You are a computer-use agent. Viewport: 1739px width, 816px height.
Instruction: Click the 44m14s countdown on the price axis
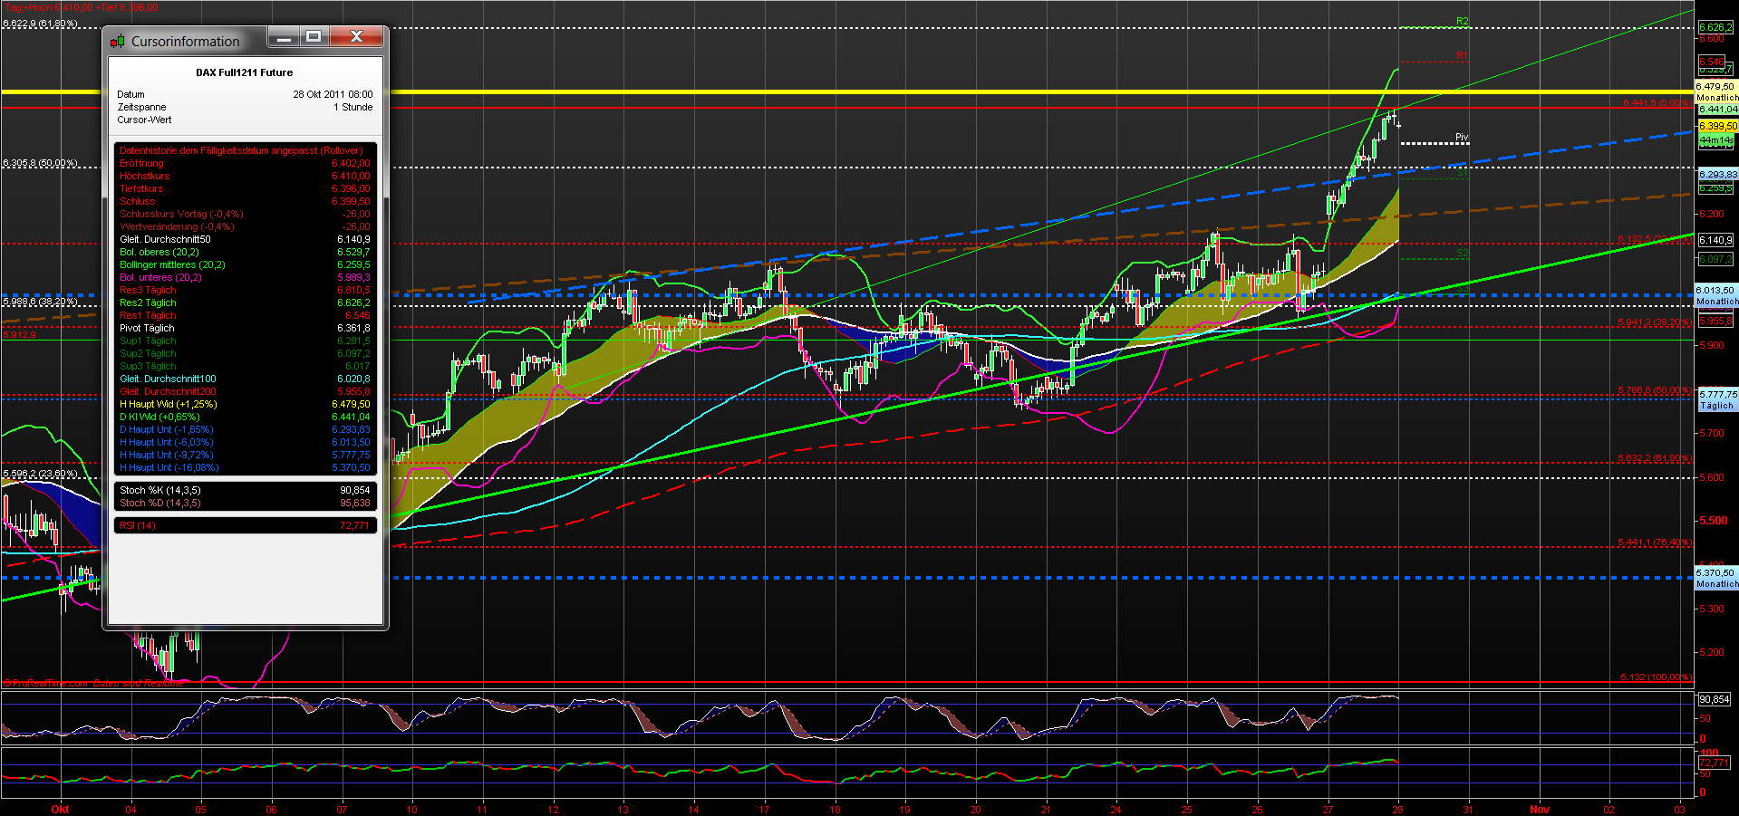point(1717,141)
